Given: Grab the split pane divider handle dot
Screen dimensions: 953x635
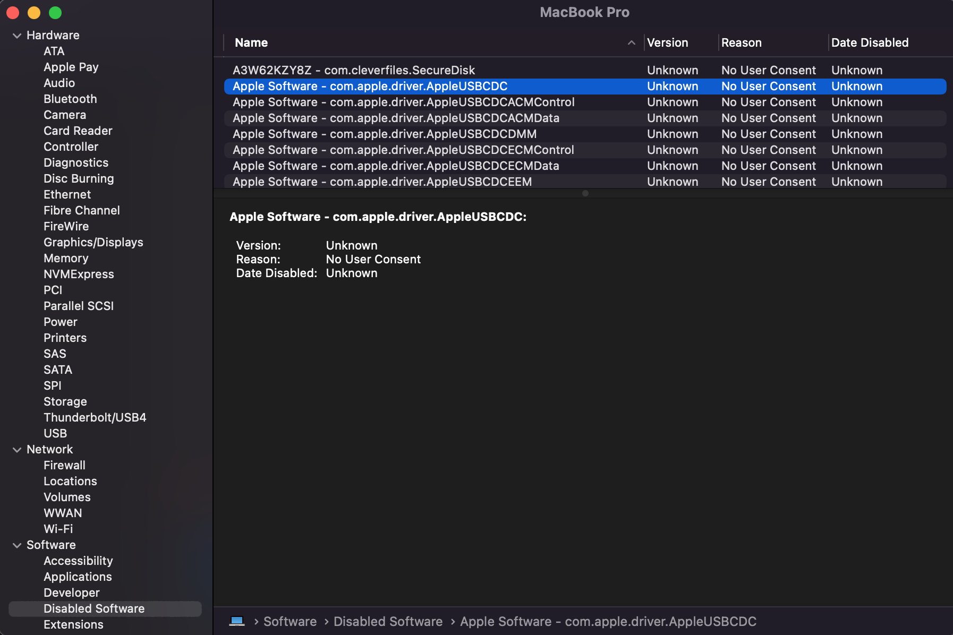Looking at the screenshot, I should pos(585,193).
